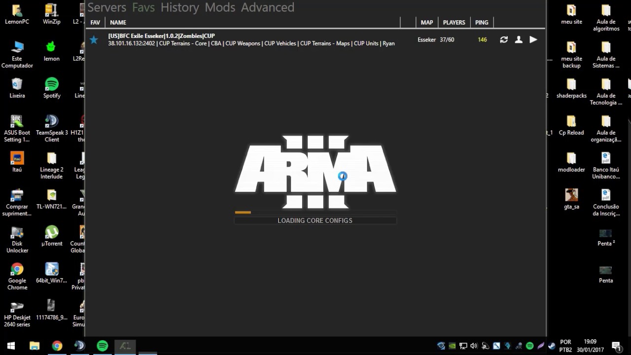631x355 pixels.
Task: Open Este Computador desktop icon
Action: (17, 55)
